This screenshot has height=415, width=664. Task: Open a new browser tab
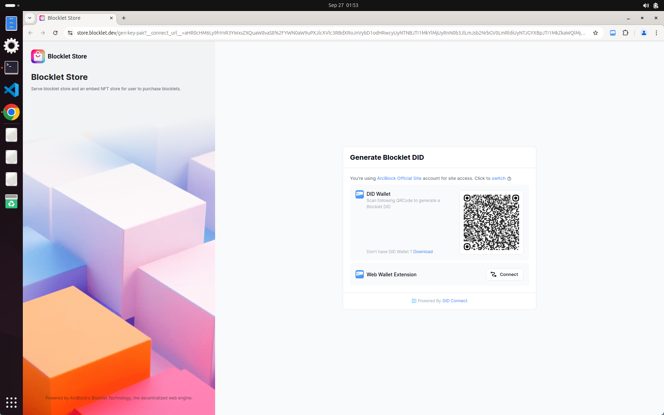pos(124,18)
